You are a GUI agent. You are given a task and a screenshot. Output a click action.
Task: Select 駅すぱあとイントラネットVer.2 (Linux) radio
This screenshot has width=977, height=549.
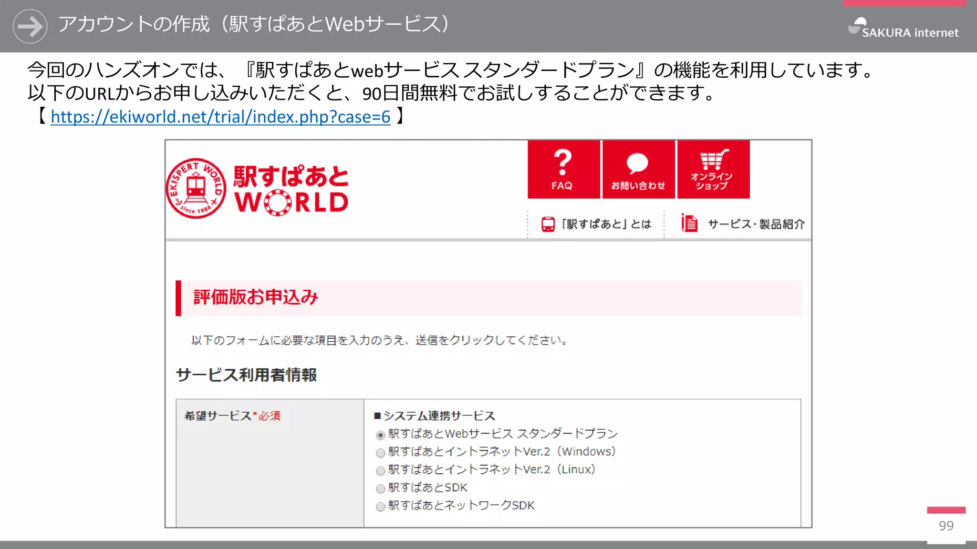pyautogui.click(x=380, y=471)
